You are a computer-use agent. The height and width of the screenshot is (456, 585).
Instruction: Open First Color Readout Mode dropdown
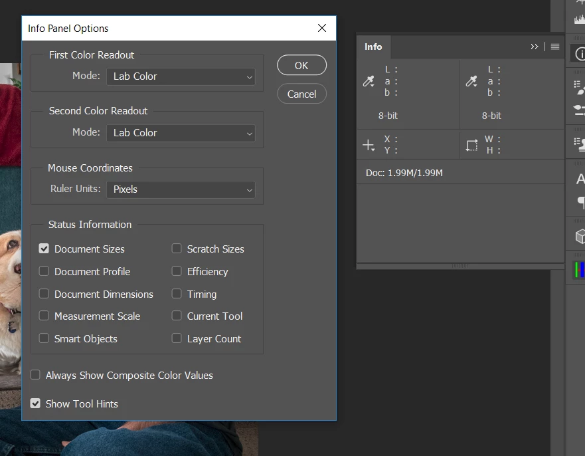181,76
